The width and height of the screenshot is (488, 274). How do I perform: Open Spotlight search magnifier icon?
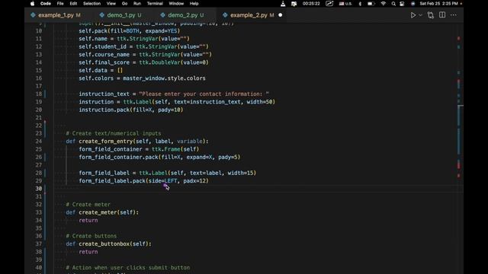393,4
